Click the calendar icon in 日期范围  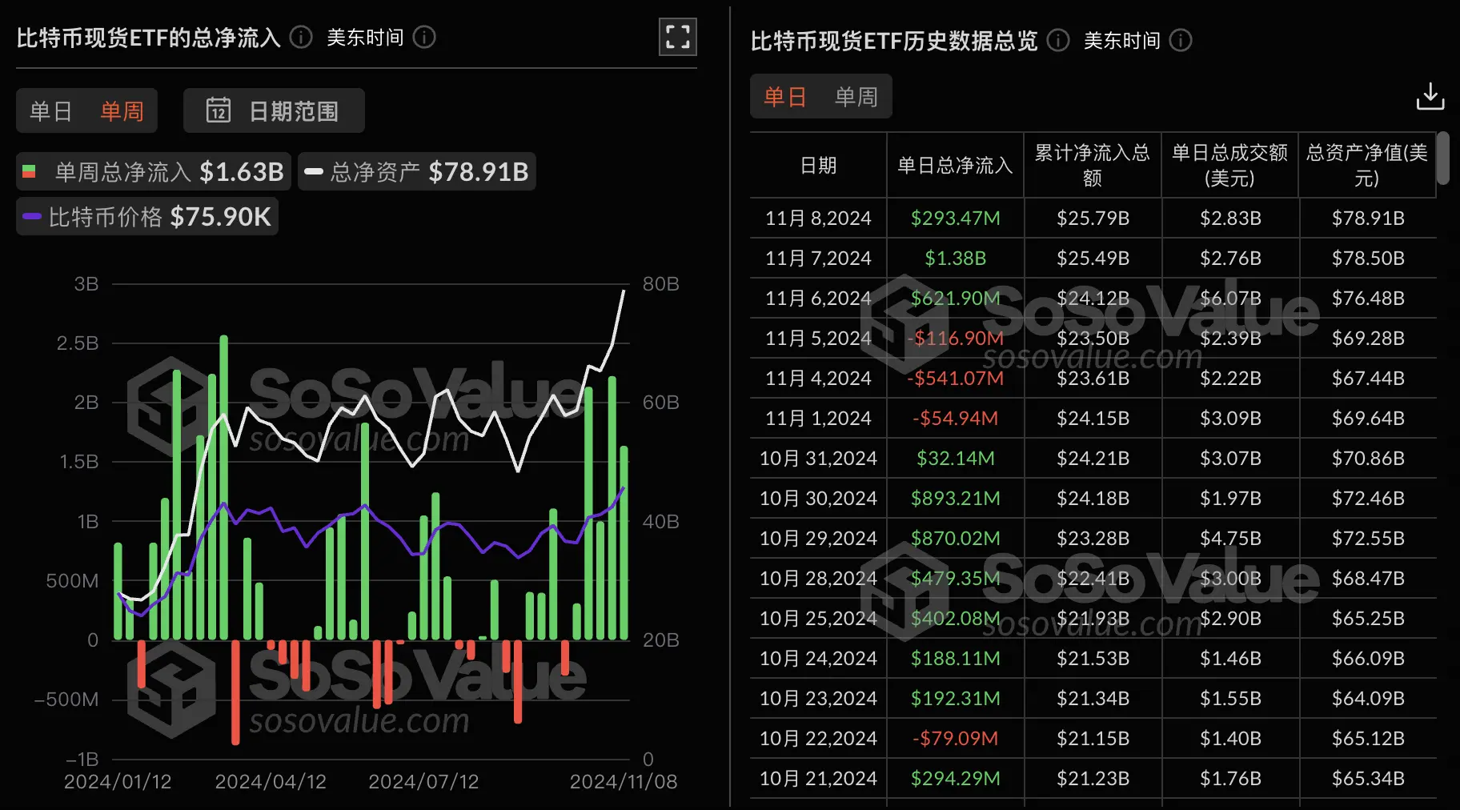(x=218, y=110)
